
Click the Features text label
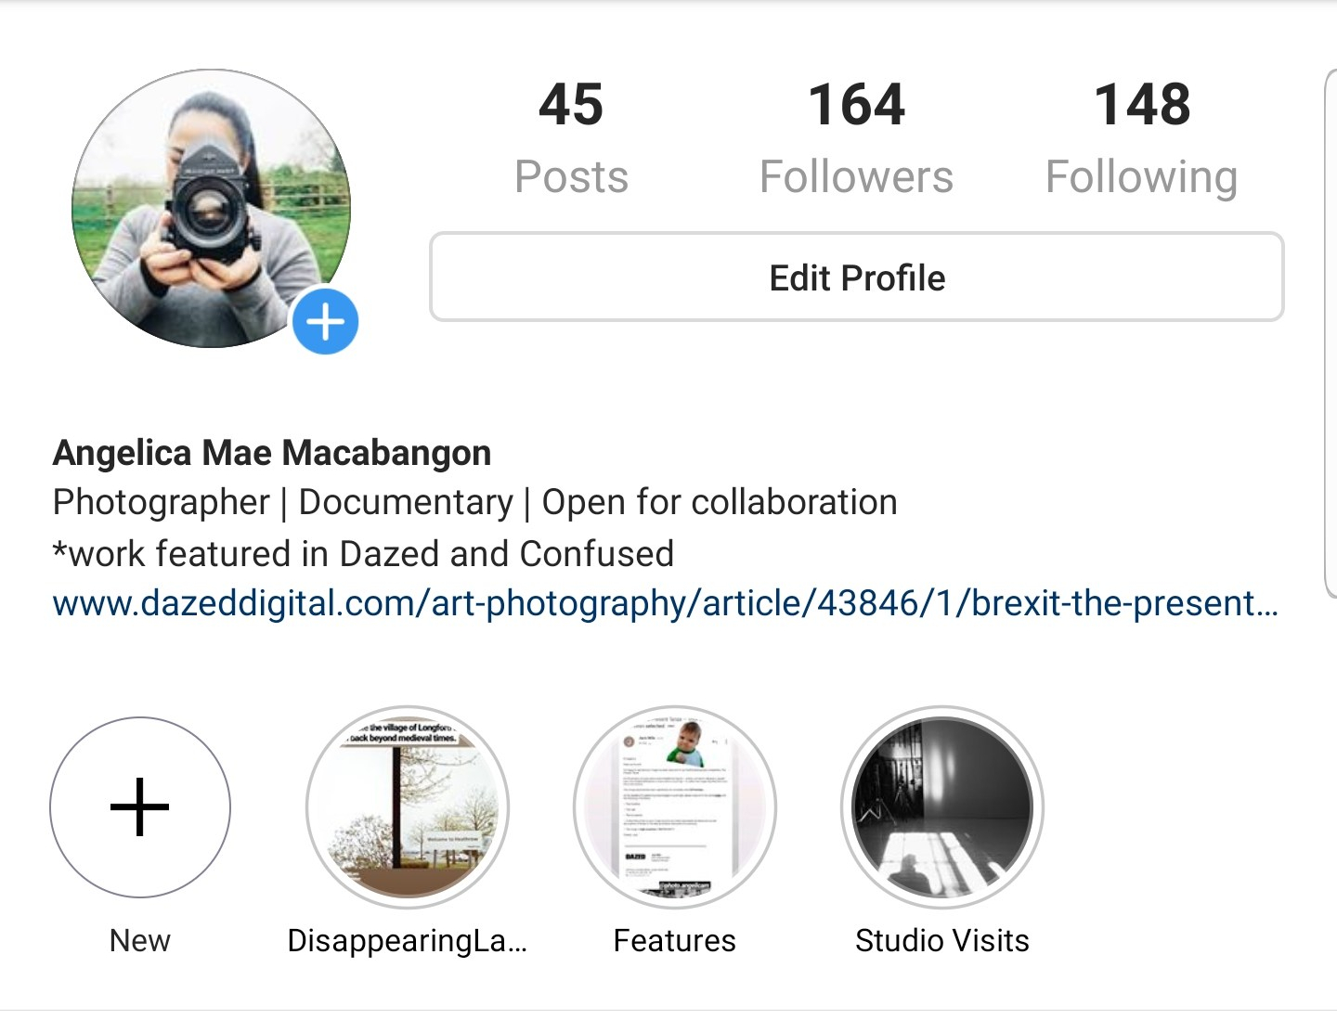pyautogui.click(x=675, y=940)
